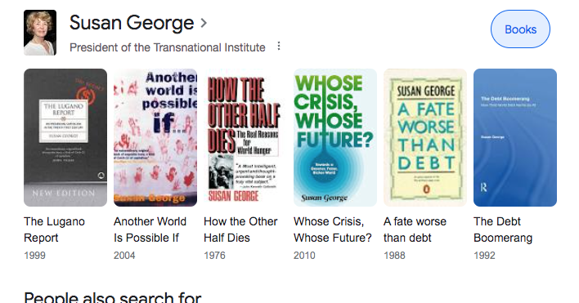Click the People also search for heading
Image resolution: width=579 pixels, height=303 pixels.
[113, 297]
